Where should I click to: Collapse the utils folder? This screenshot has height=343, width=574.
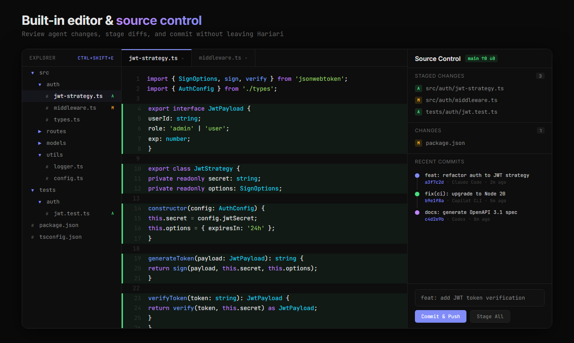(40, 155)
